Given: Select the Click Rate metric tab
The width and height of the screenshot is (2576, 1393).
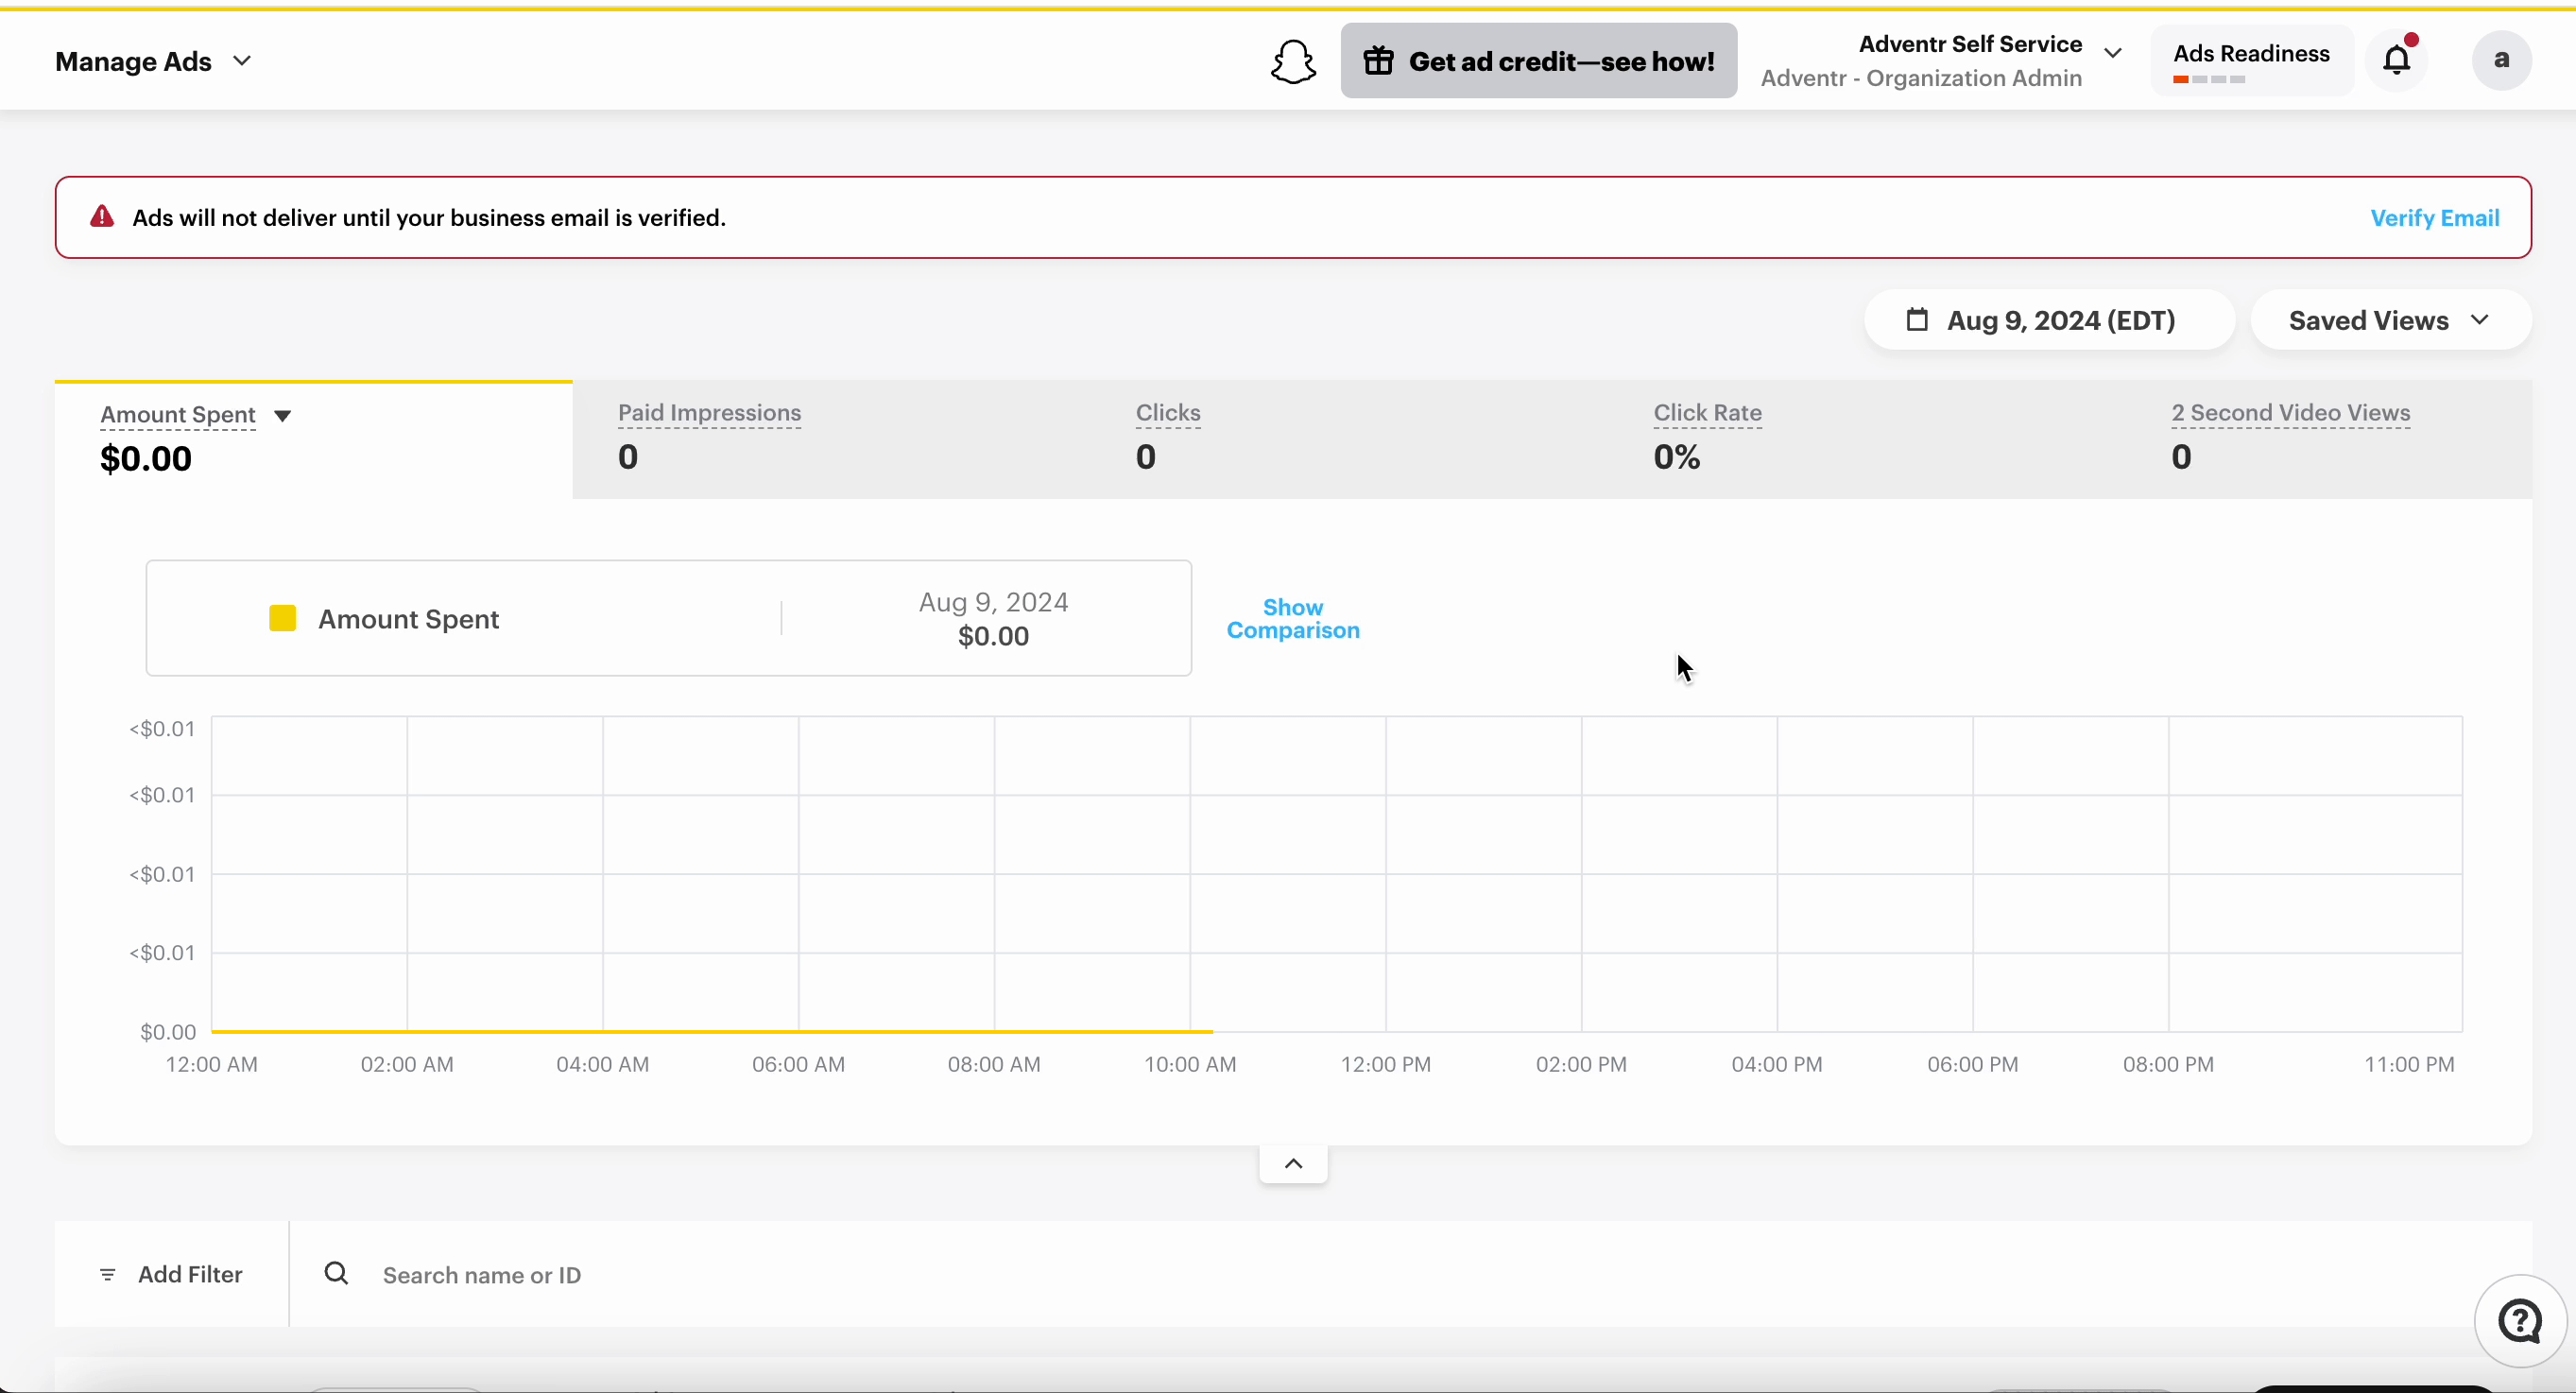Looking at the screenshot, I should point(1867,439).
